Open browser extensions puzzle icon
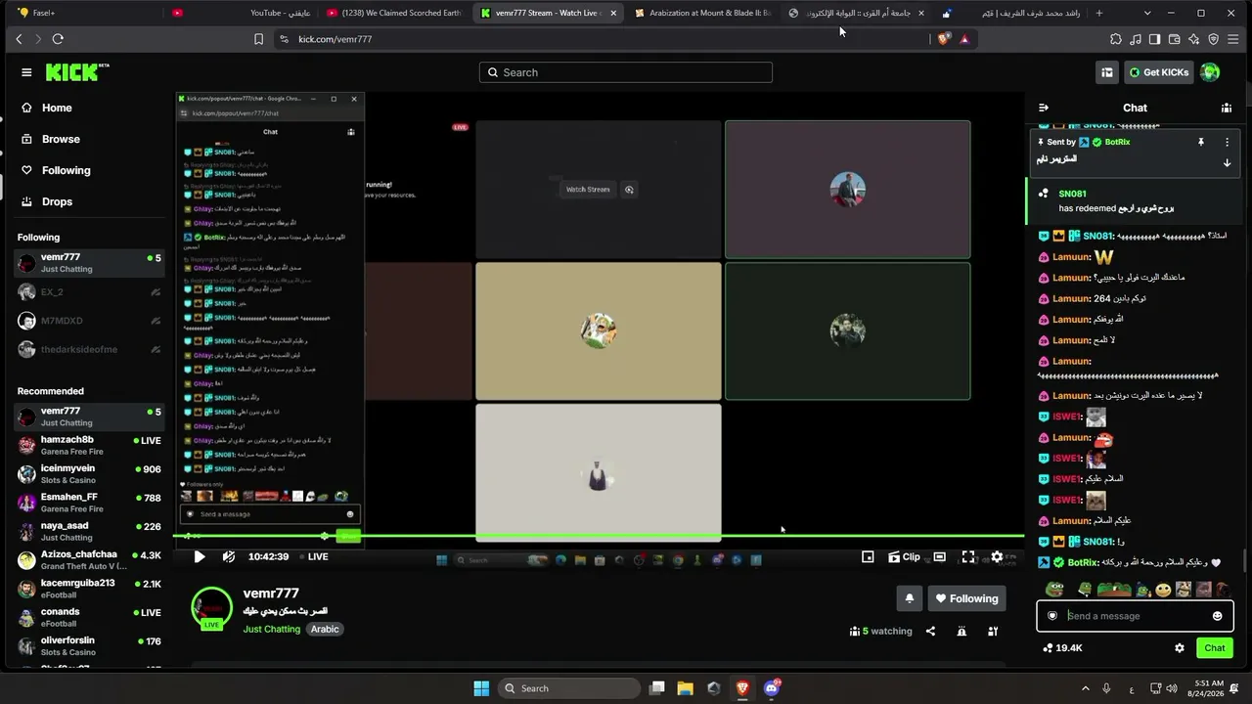This screenshot has width=1252, height=704. tap(1116, 39)
